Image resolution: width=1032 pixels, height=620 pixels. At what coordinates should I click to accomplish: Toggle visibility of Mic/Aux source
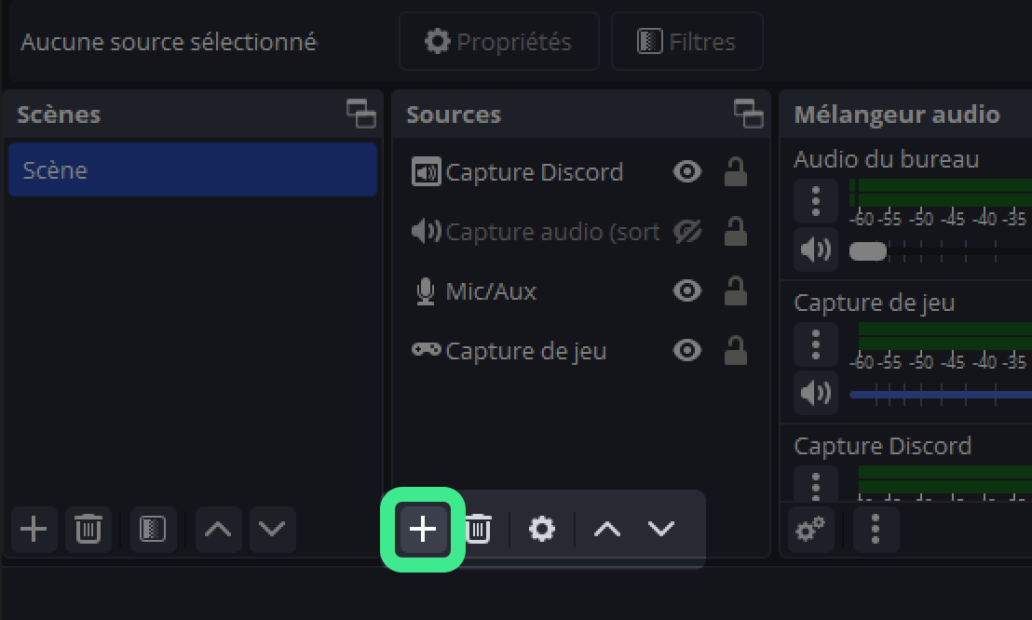click(x=687, y=290)
